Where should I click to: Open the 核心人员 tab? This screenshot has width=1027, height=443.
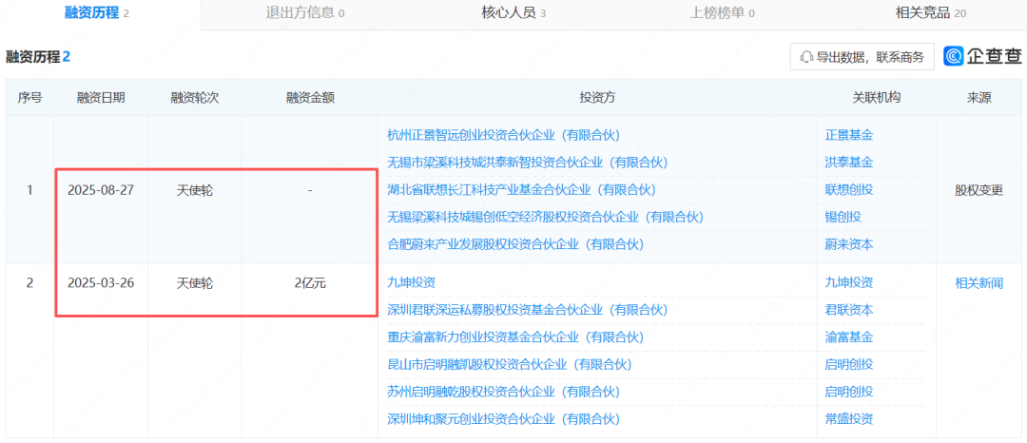[513, 12]
